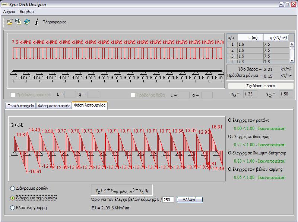Click the 'EJ = 2199.6 KNm²/m' text
The width and height of the screenshot is (298, 222).
pos(110,208)
